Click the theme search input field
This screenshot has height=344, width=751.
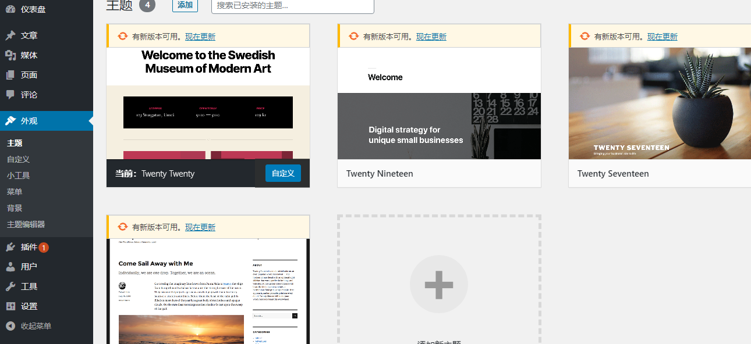[291, 5]
